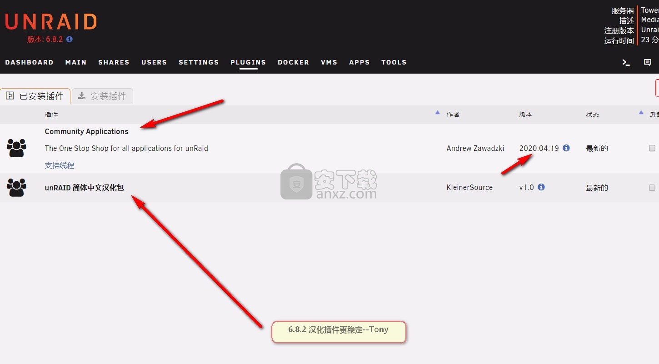Viewport: 659px width, 364px height.
Task: Click author Andrew Zawadzki
Action: 475,148
